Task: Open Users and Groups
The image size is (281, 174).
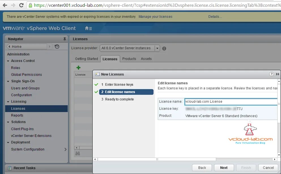Action: click(25, 88)
